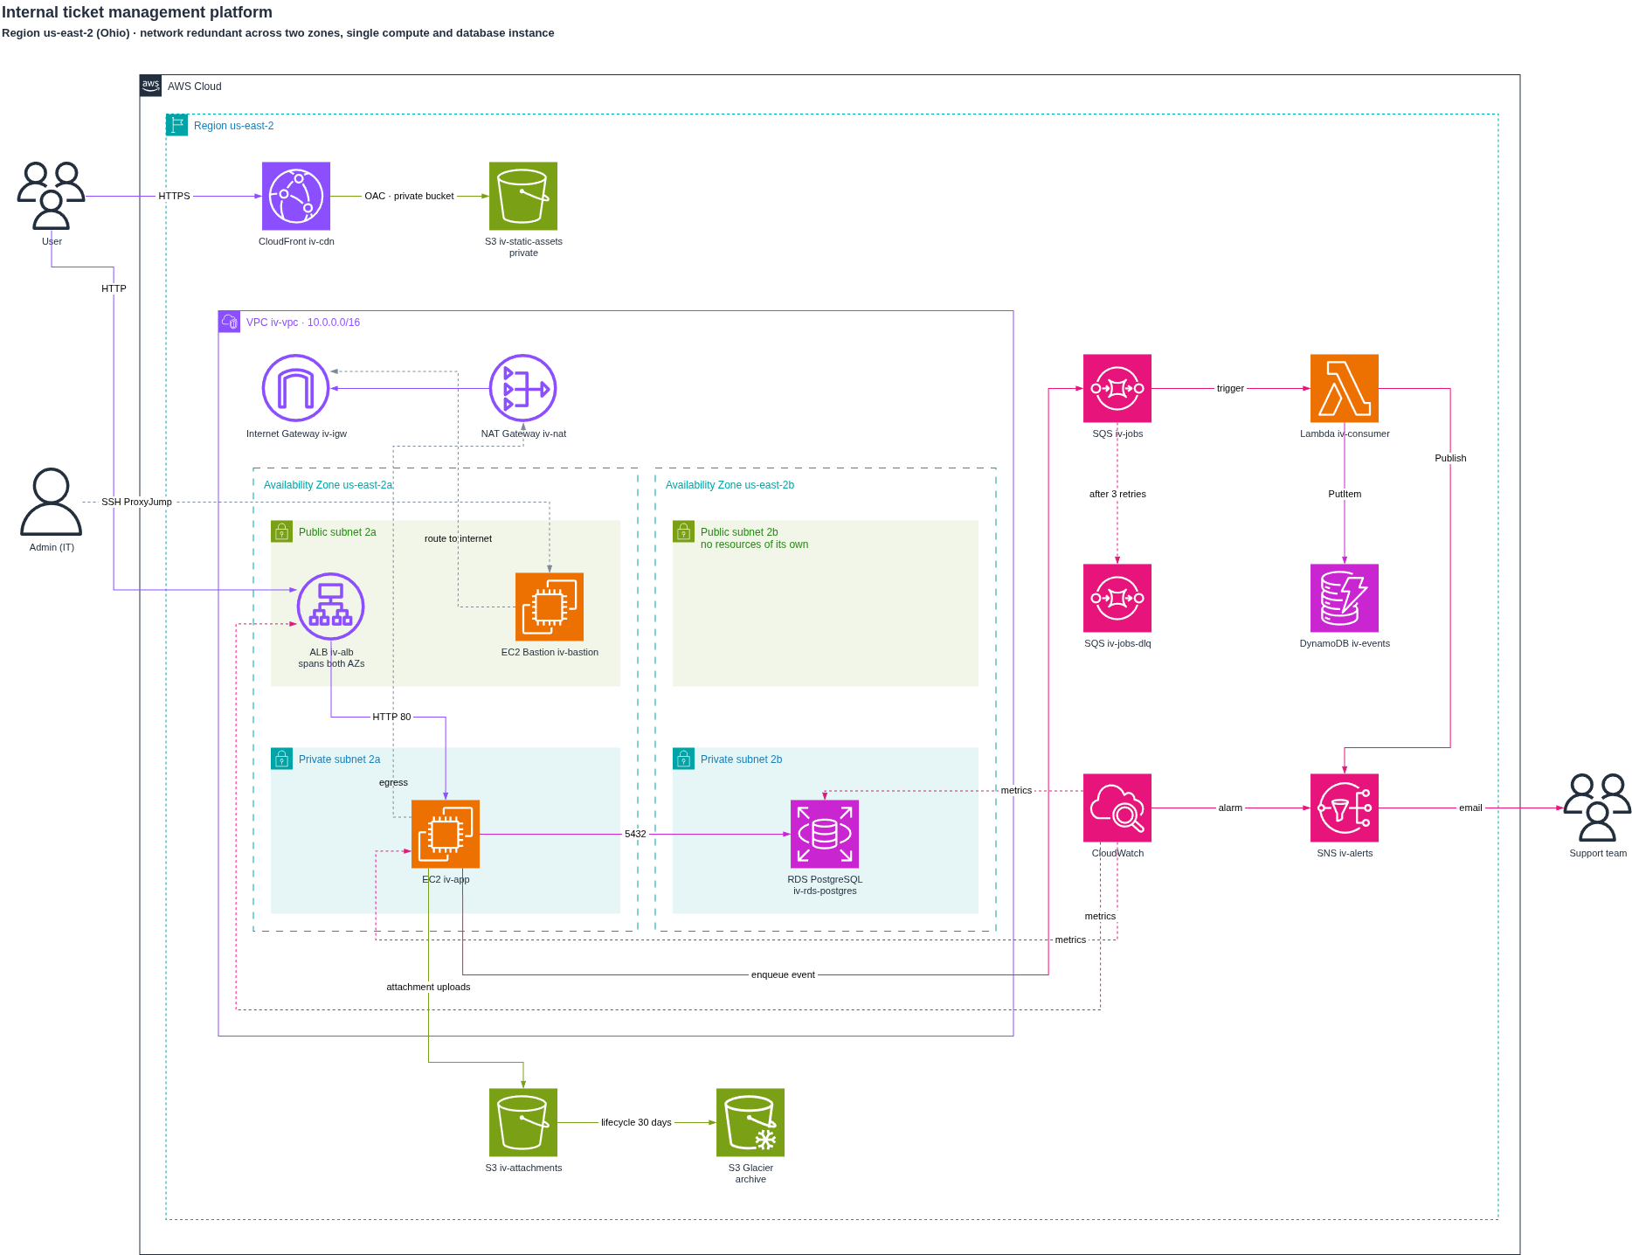
Task: Select the "no resources of its own" note
Action: coord(754,544)
